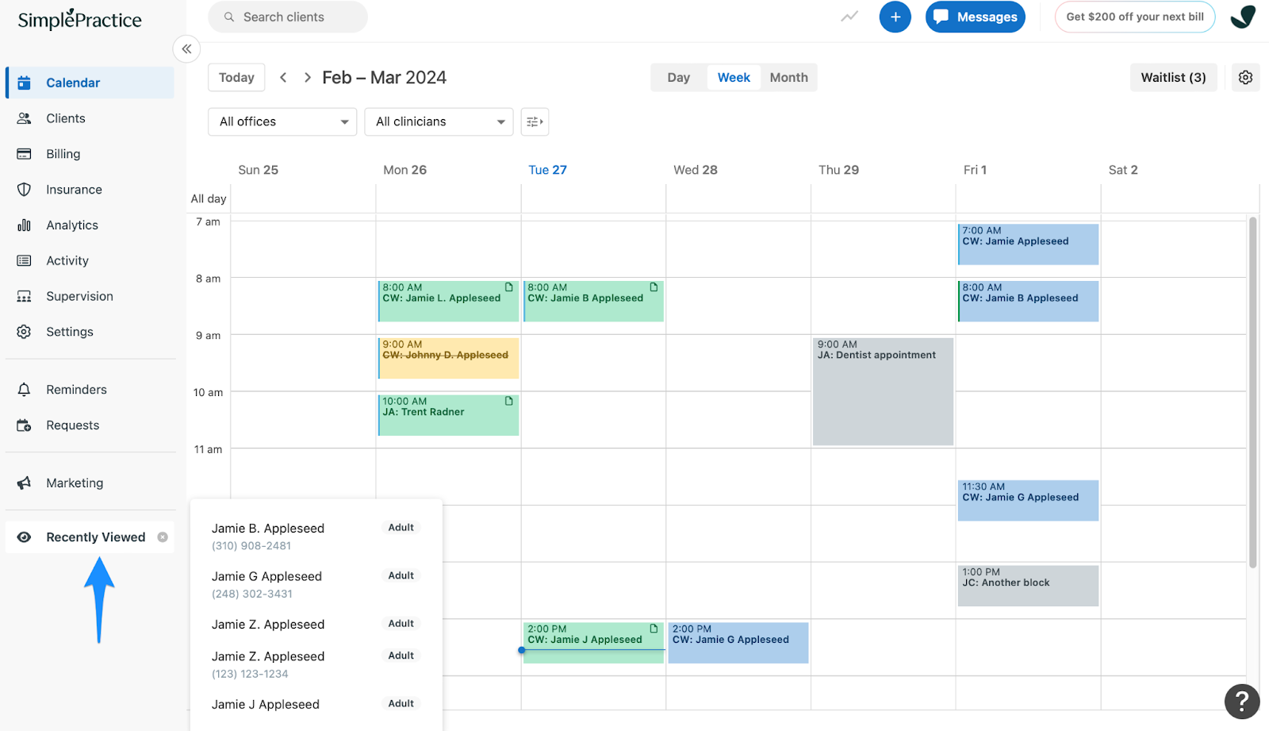Click the Insurance shield icon

pyautogui.click(x=24, y=189)
